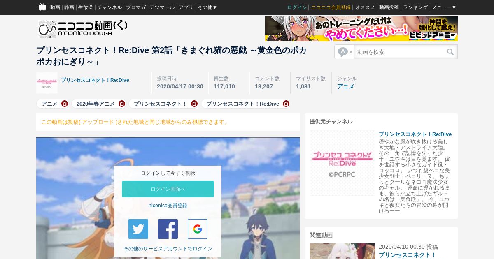Log in with the Google icon
This screenshot has width=494, height=259.
tap(198, 229)
